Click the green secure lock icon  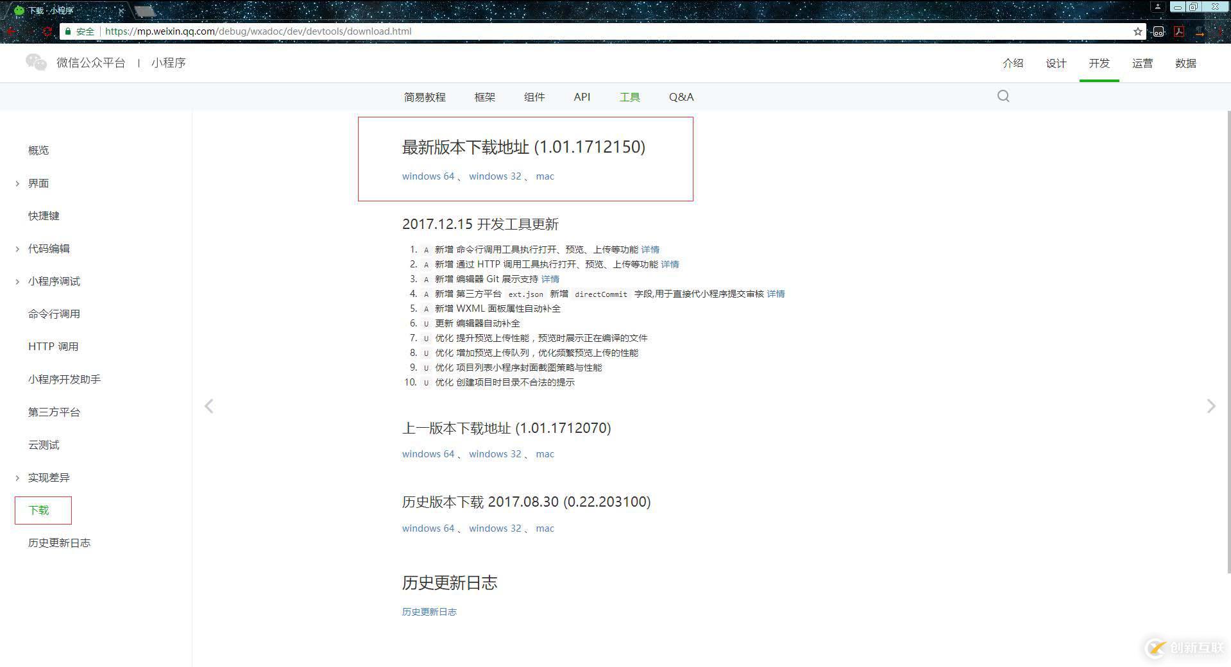(68, 31)
